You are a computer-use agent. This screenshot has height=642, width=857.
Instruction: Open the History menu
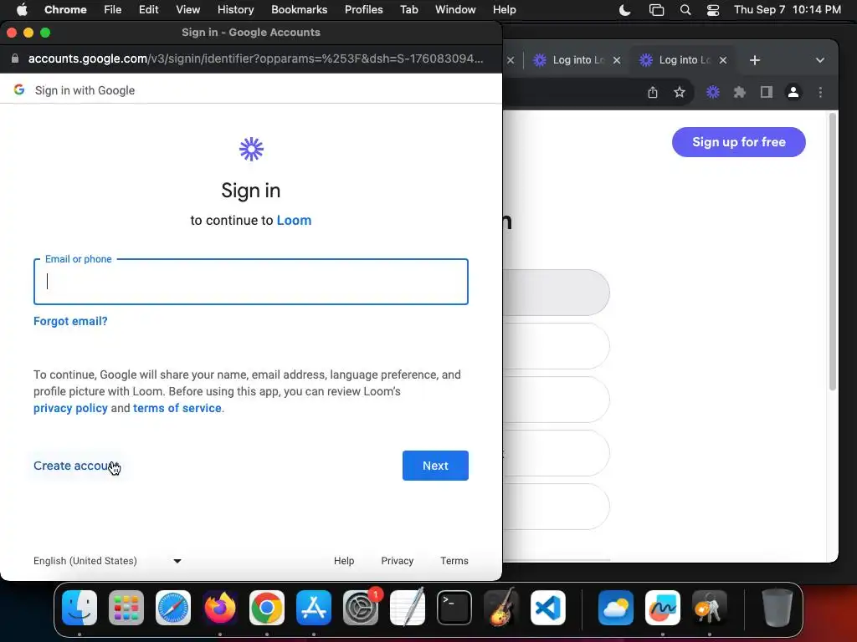tap(235, 10)
